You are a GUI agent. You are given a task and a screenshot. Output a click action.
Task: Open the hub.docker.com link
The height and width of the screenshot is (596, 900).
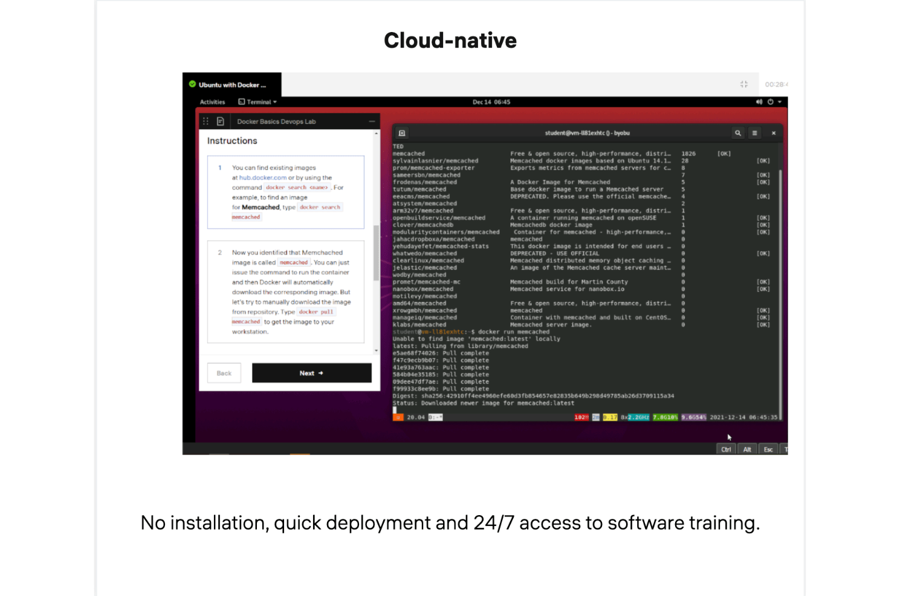263,178
